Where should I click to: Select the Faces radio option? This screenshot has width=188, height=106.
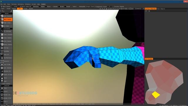(48, 6)
